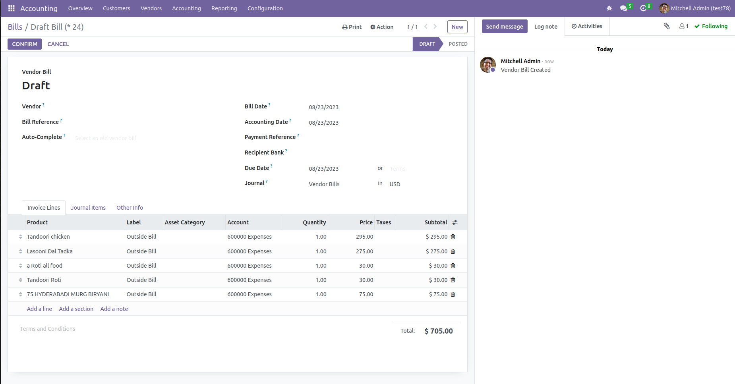735x384 pixels.
Task: Toggle the Following subscription status
Action: [711, 26]
